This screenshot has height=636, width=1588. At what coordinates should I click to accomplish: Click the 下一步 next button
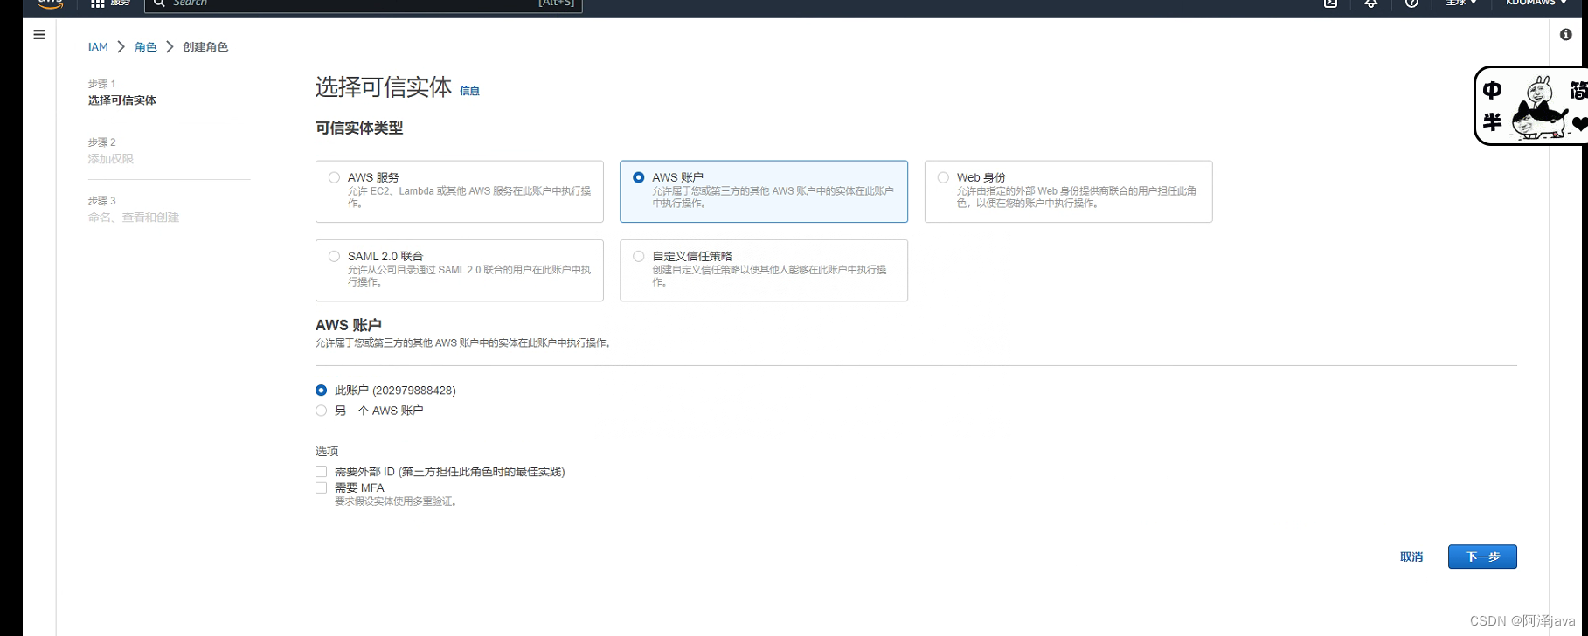[1482, 556]
